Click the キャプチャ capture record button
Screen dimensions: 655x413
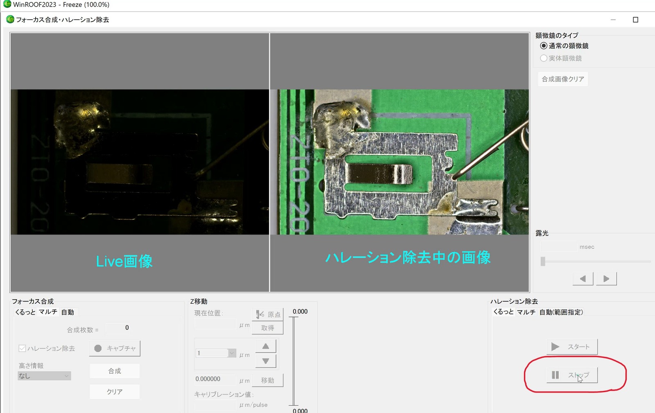[x=115, y=348]
